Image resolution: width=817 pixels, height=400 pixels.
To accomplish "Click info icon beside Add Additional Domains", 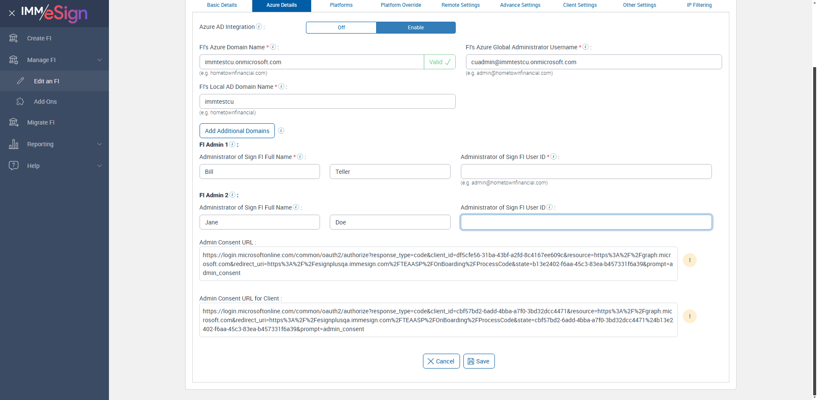I will (x=281, y=130).
